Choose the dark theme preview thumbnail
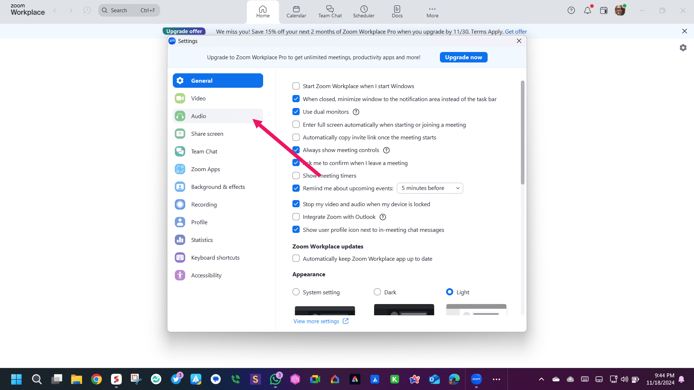 pos(404,310)
